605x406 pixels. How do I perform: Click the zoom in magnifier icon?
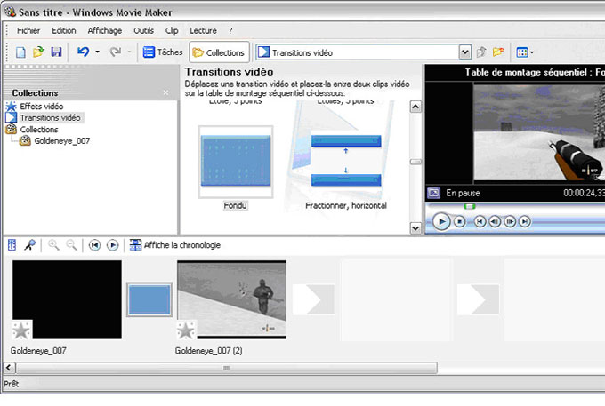pyautogui.click(x=53, y=245)
